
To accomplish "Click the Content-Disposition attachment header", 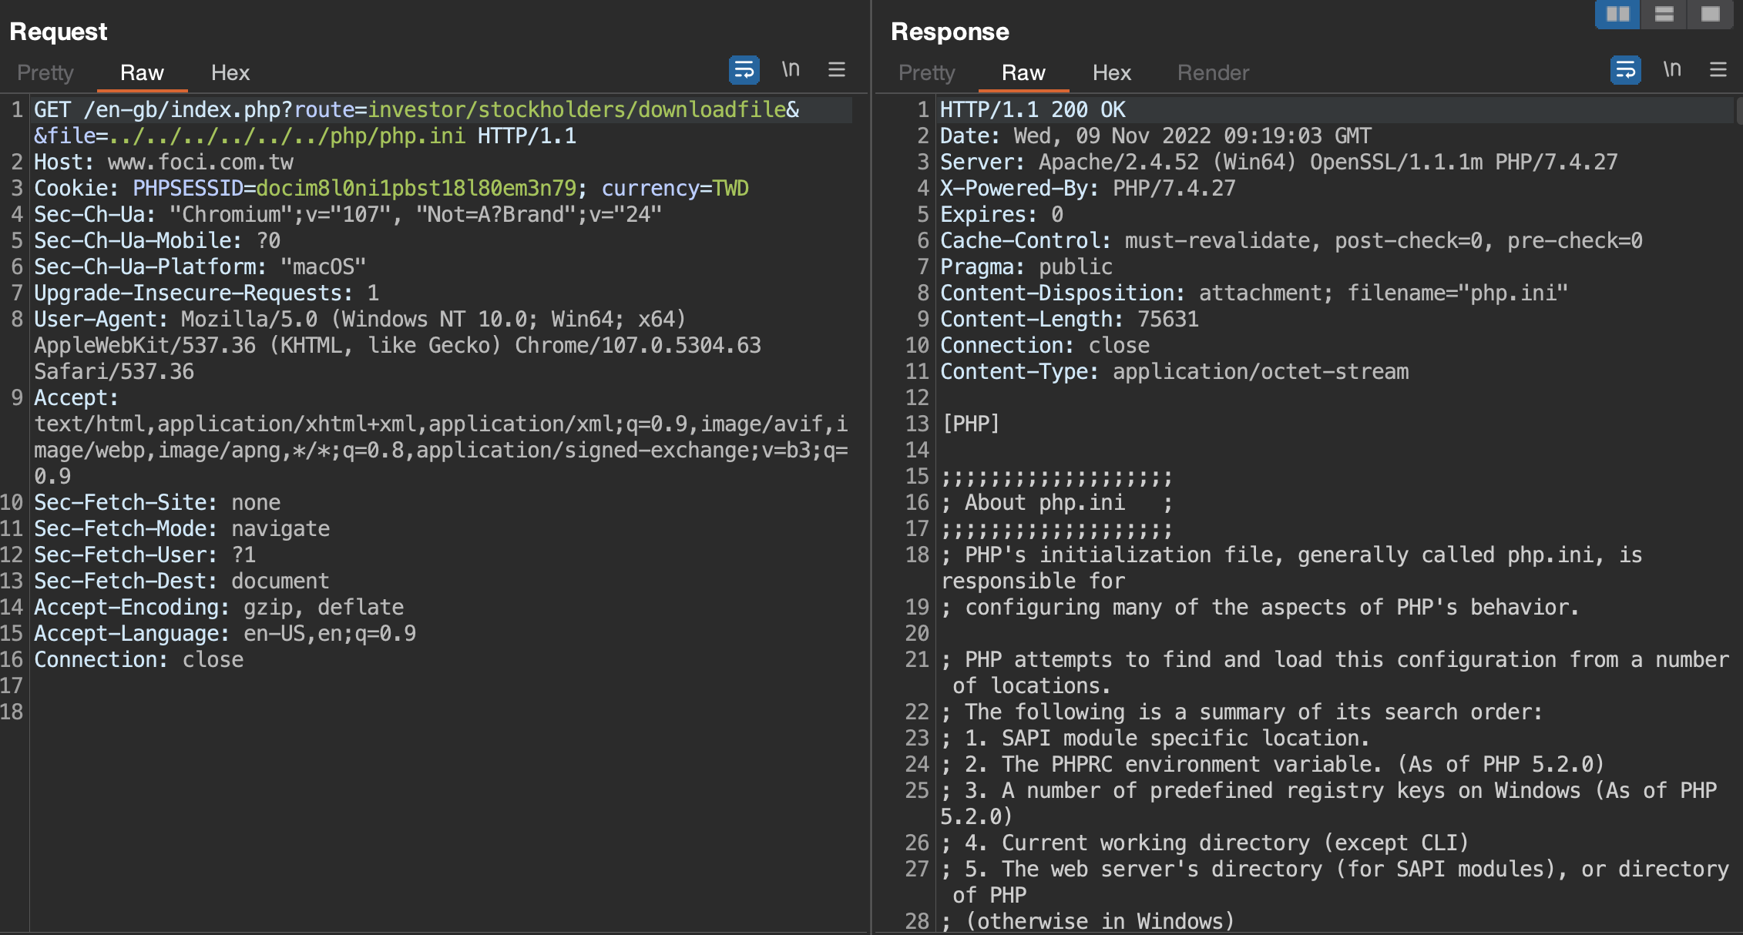I will [x=1254, y=293].
